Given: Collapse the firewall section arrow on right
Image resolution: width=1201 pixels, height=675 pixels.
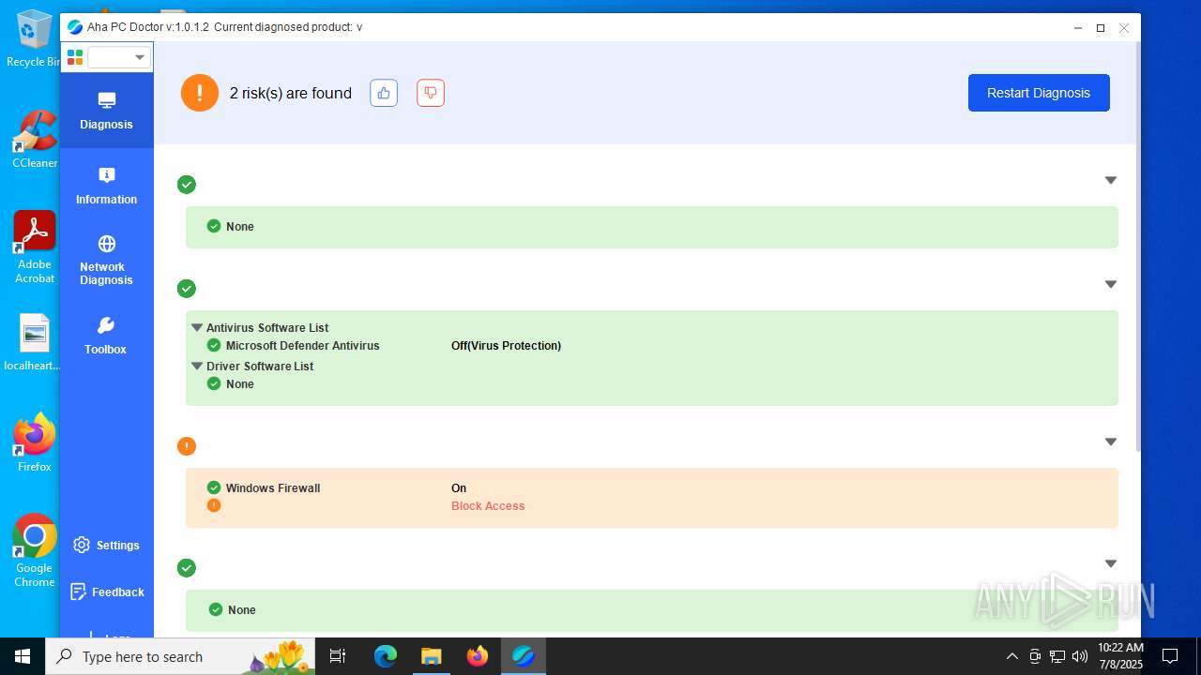Looking at the screenshot, I should coord(1111,442).
